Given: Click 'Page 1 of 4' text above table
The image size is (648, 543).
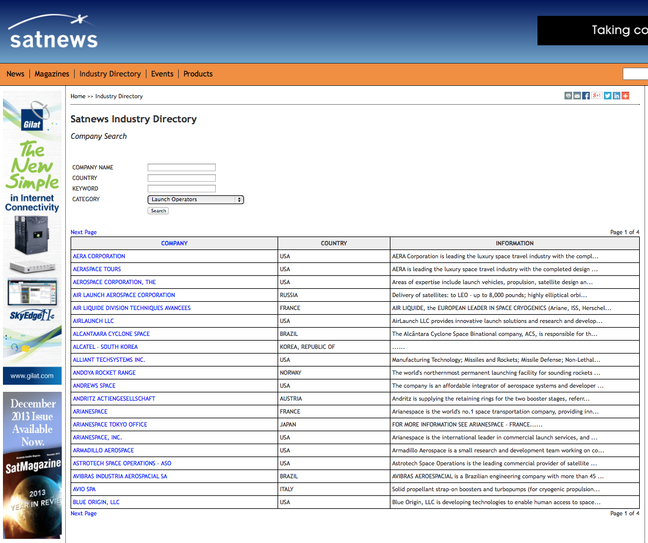Looking at the screenshot, I should [624, 232].
